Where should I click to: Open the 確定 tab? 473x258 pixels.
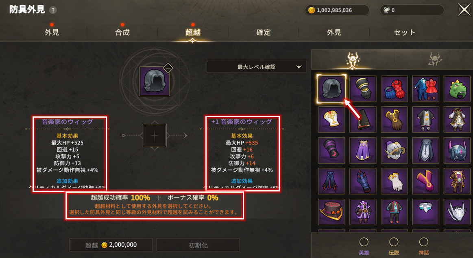point(264,32)
